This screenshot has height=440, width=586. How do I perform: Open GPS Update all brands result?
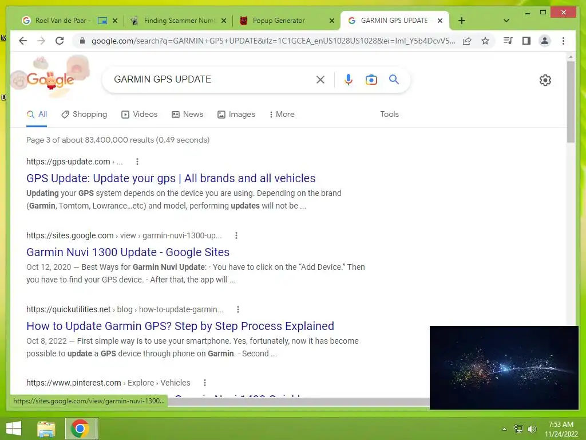click(171, 179)
